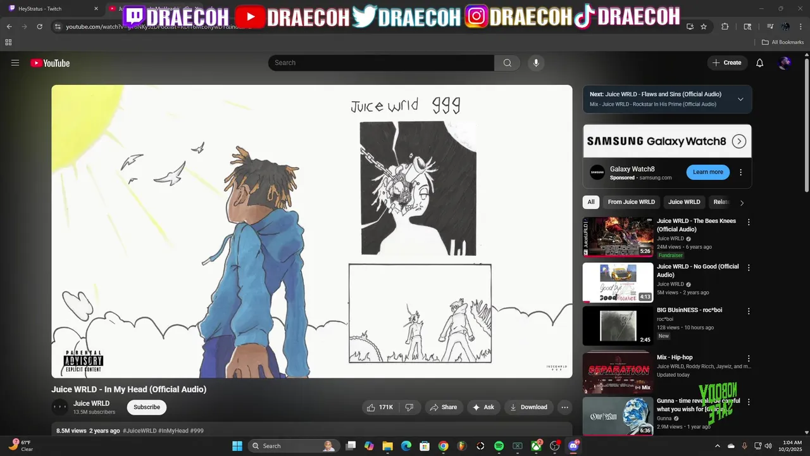Viewport: 810px width, 456px height.
Task: Bookmark this page with the star
Action: tap(704, 27)
